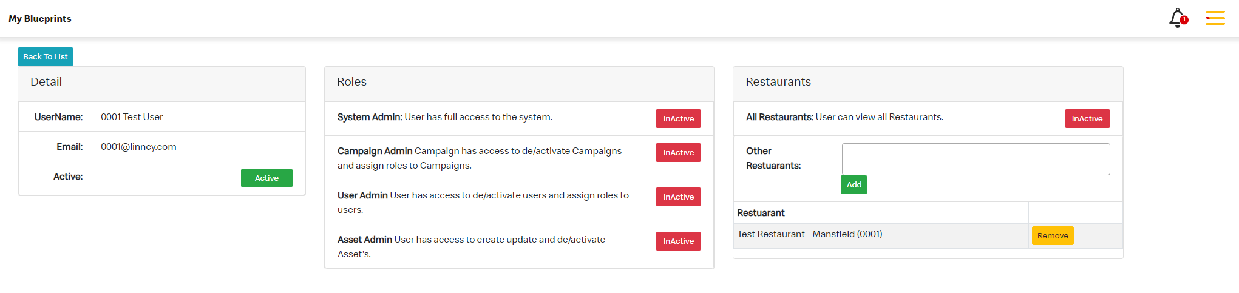Toggle the Asset Admin InActive button
The image size is (1239, 293).
[678, 241]
